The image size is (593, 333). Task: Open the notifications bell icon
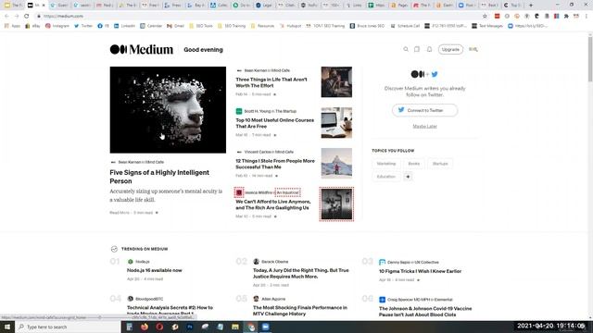pyautogui.click(x=429, y=49)
